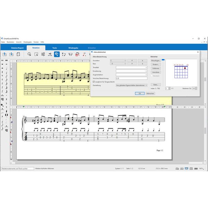Open the Bearbeiten menu
Image resolution: width=208 pixels, height=208 pixels.
[10, 42]
